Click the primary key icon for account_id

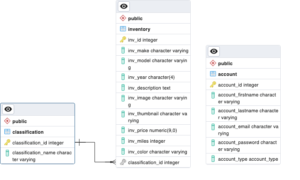pos(213,84)
